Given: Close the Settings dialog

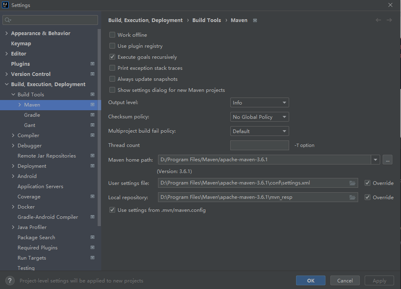Looking at the screenshot, I should (390, 5).
